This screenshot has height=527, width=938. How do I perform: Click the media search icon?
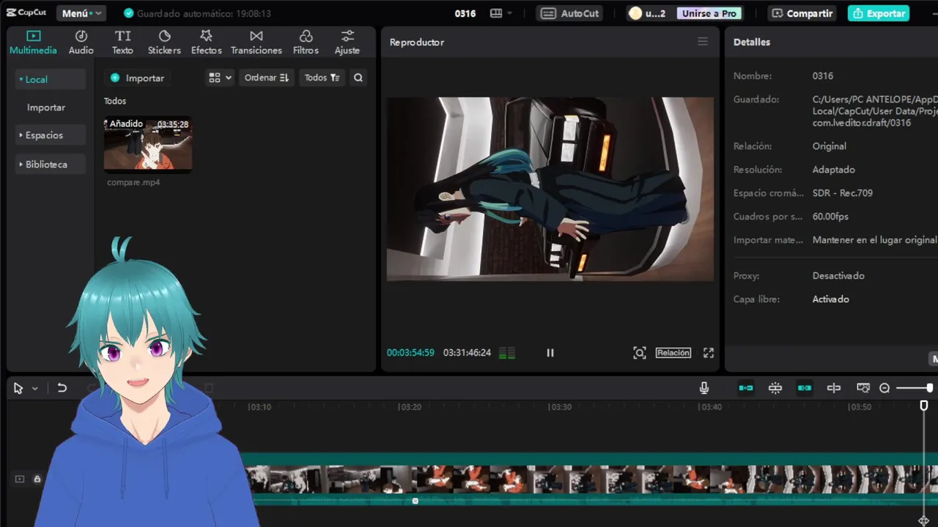(358, 78)
